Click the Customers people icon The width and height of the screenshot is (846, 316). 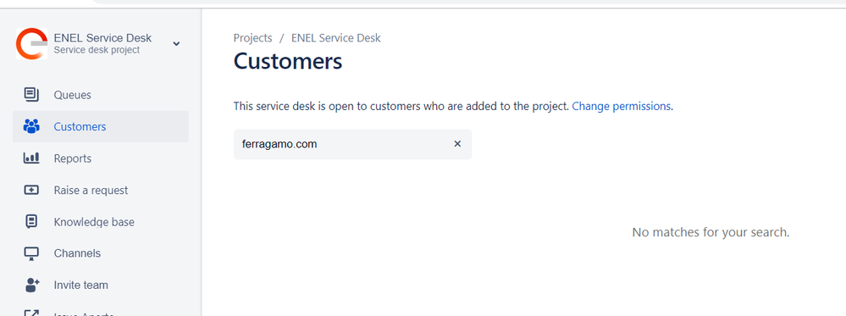pyautogui.click(x=32, y=126)
